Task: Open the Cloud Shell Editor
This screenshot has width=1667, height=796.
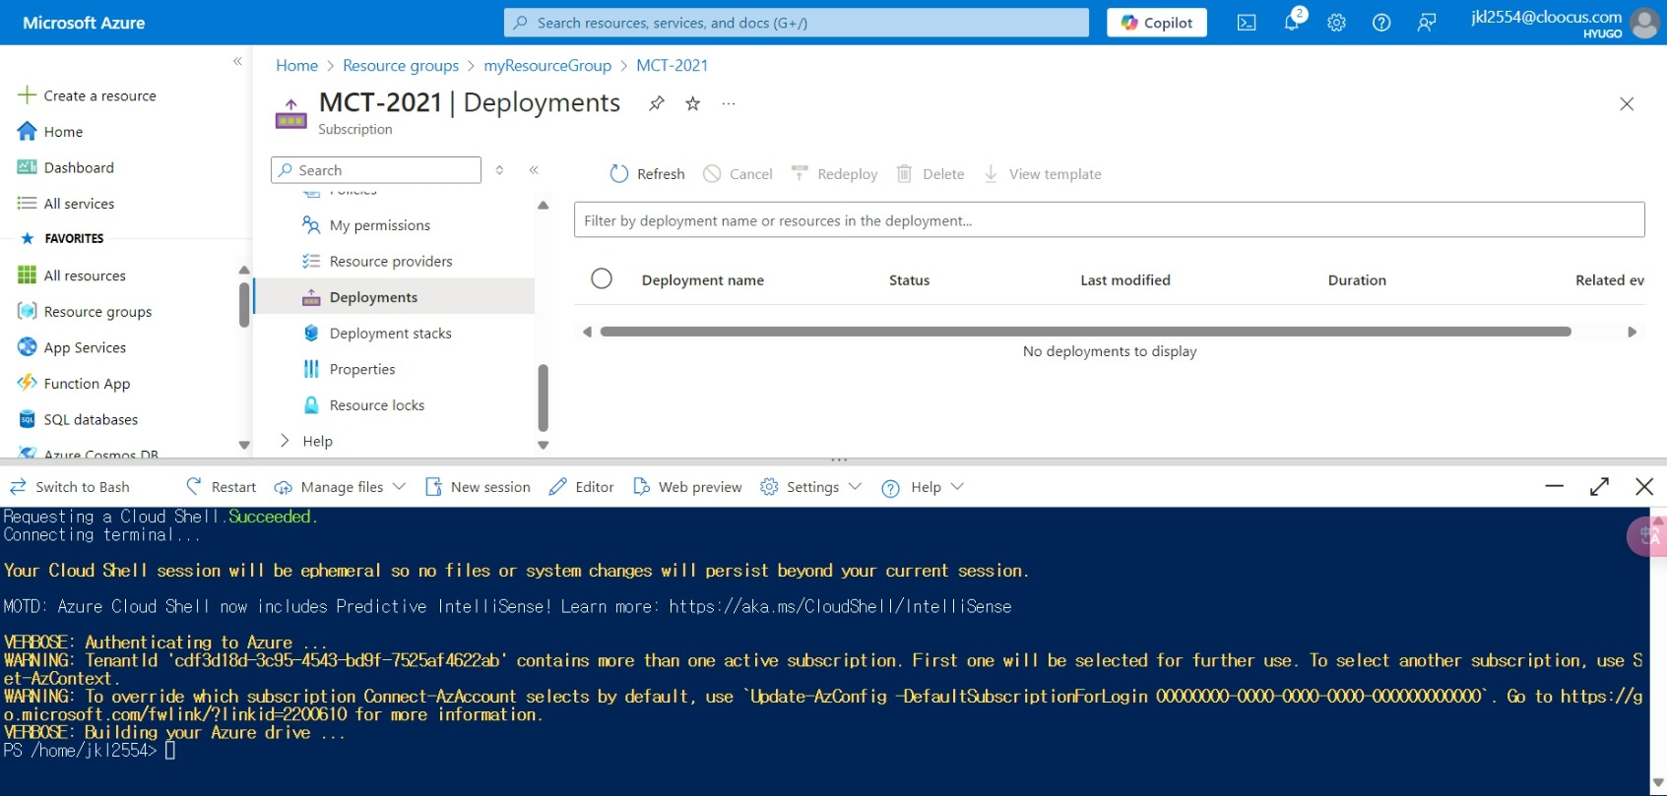Action: (581, 487)
